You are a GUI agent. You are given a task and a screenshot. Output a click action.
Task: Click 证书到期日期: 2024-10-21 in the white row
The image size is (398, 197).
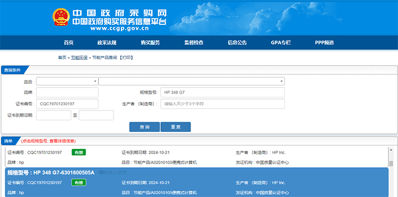click(x=145, y=153)
